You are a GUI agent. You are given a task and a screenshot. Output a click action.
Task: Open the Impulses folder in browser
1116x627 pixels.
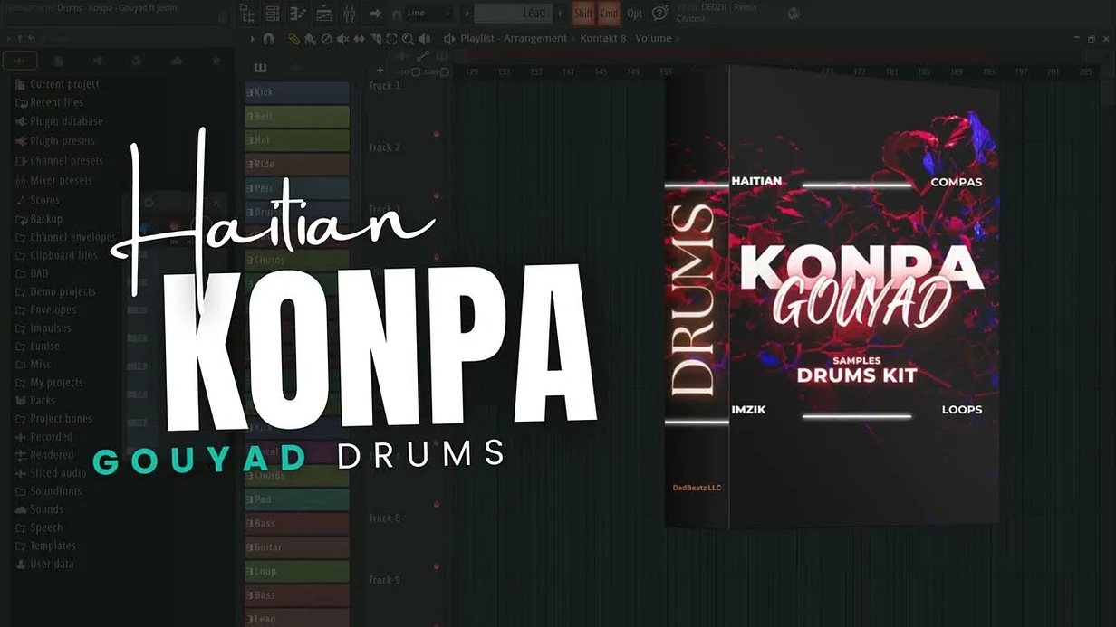tap(43, 328)
